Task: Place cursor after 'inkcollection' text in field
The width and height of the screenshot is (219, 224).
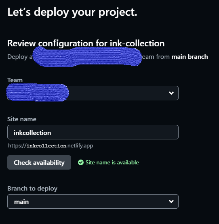Action: (x=51, y=133)
